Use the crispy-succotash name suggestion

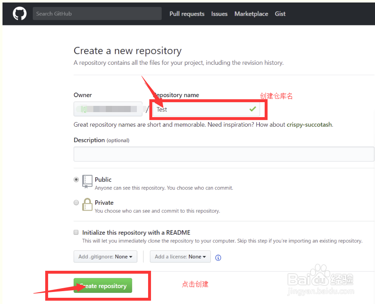(x=309, y=125)
